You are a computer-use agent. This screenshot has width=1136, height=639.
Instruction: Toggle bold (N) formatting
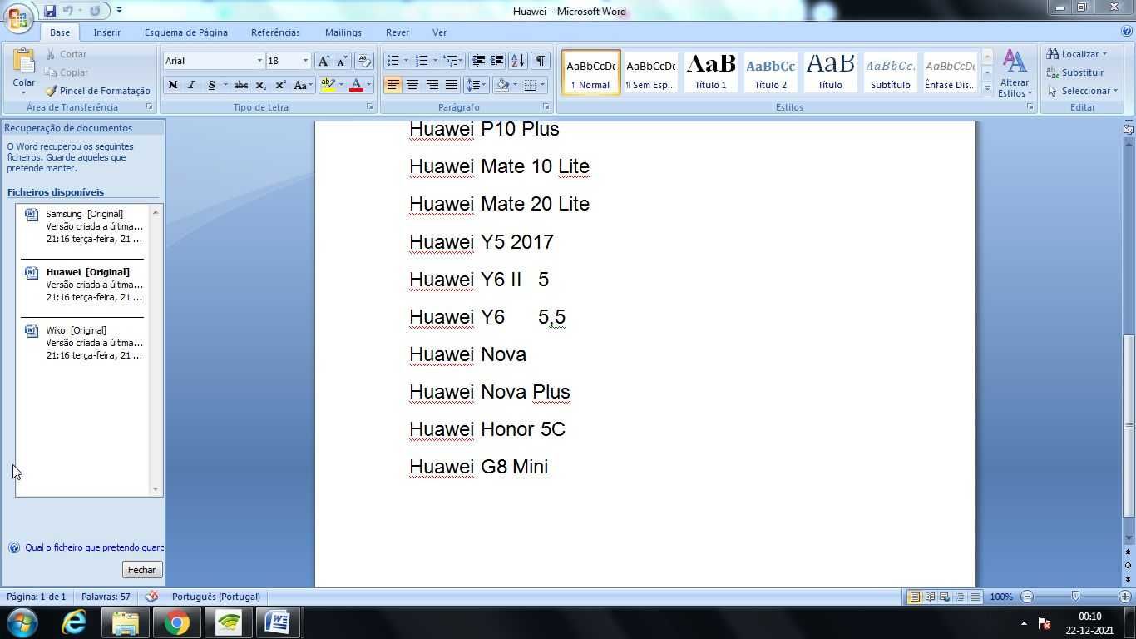coord(173,85)
